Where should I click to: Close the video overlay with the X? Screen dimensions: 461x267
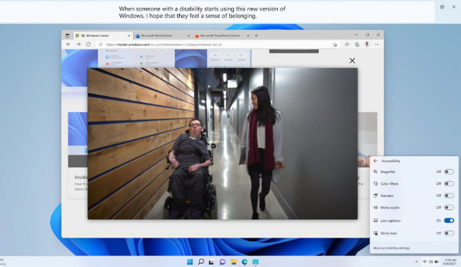coord(352,61)
